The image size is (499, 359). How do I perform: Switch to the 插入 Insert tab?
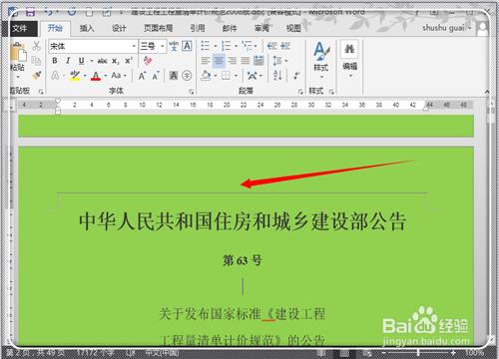[x=87, y=28]
